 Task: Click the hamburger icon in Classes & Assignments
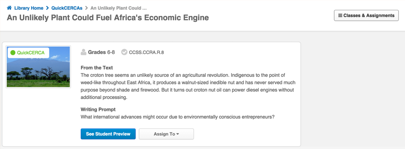tap(340, 15)
